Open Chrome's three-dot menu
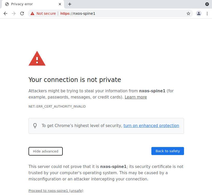Image resolution: width=212 pixels, height=196 pixels. [207, 13]
